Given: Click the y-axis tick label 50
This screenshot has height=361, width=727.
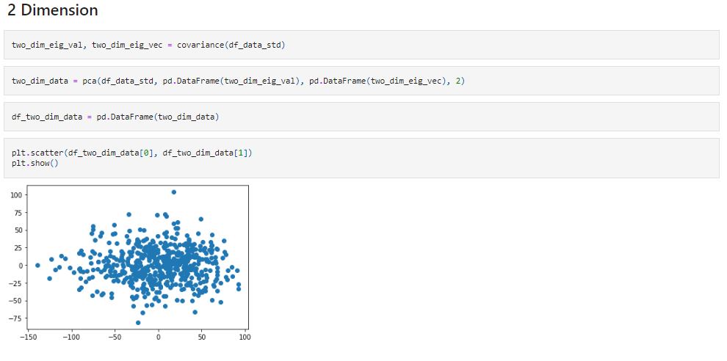Looking at the screenshot, I should (x=18, y=230).
